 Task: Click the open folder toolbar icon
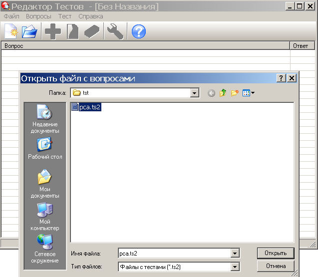29,31
